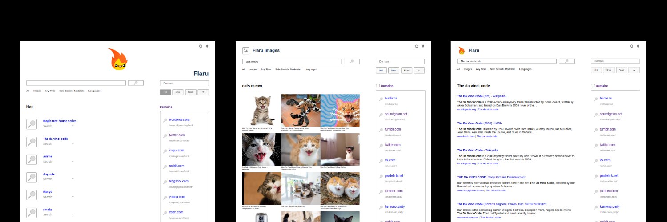The image size is (667, 222).
Task: Open the reddit.com domain on the home page
Action: click(x=177, y=166)
